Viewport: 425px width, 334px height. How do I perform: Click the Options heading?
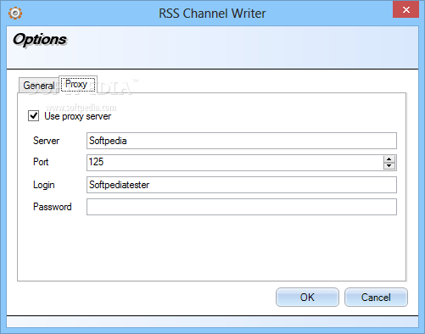point(40,40)
